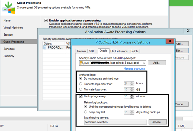
Task: Choose the Truncate logs over option
Action: (x=81, y=89)
